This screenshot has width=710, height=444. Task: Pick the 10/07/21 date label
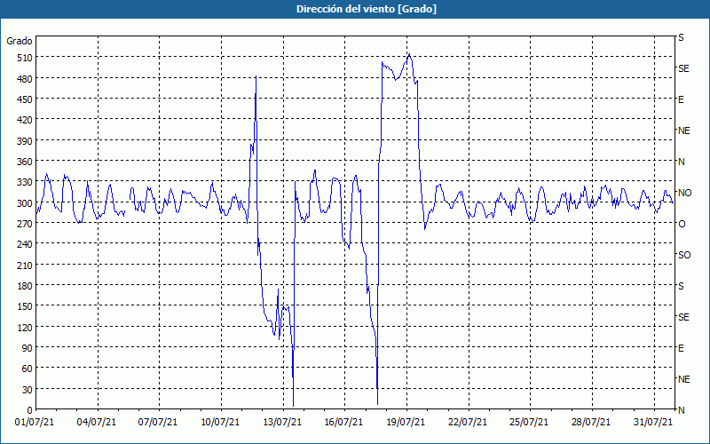[x=220, y=423]
